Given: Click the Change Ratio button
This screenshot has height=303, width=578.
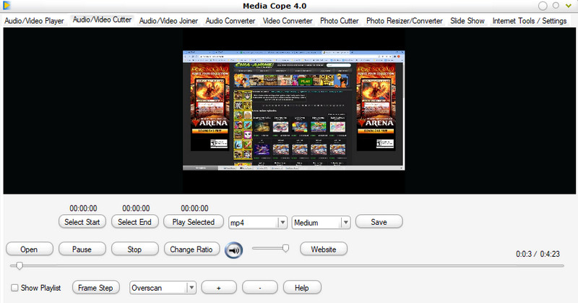Looking at the screenshot, I should click(191, 249).
